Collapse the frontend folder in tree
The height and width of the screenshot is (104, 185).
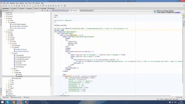point(5,32)
